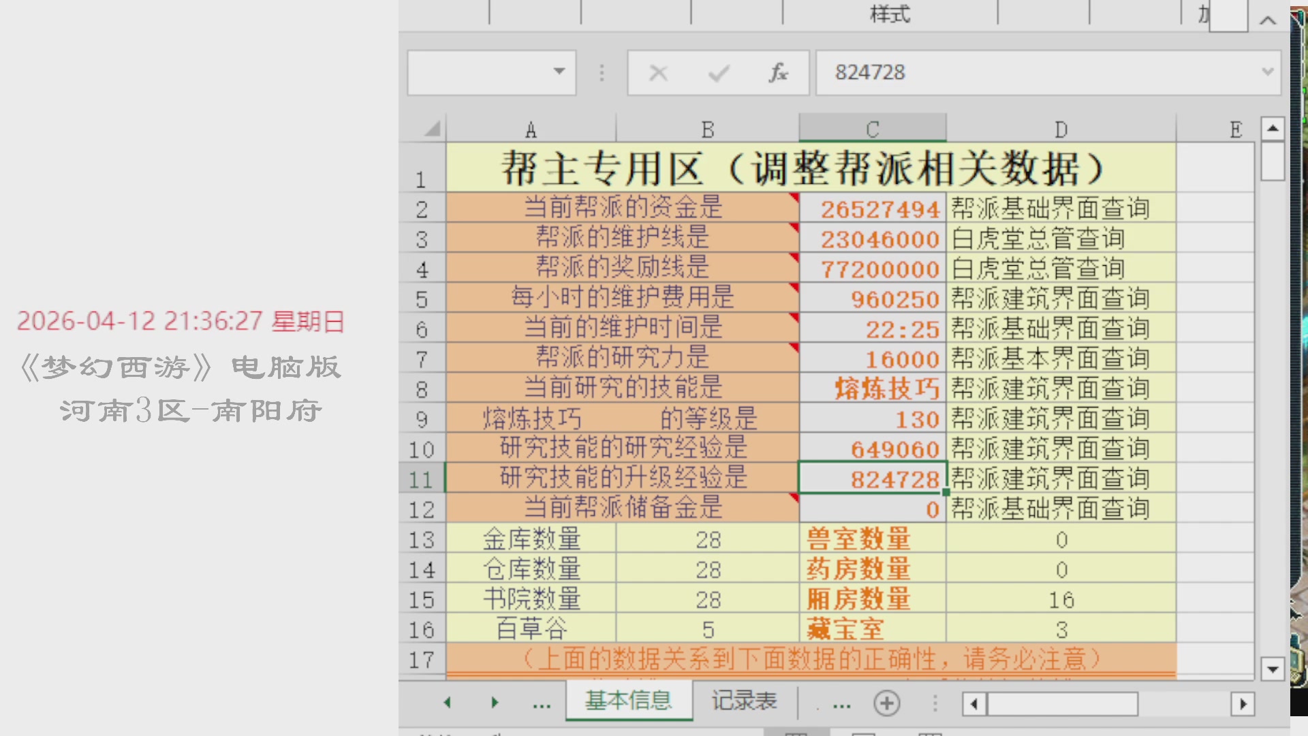Add a new worksheet with the plus icon
The height and width of the screenshot is (736, 1308).
click(886, 703)
